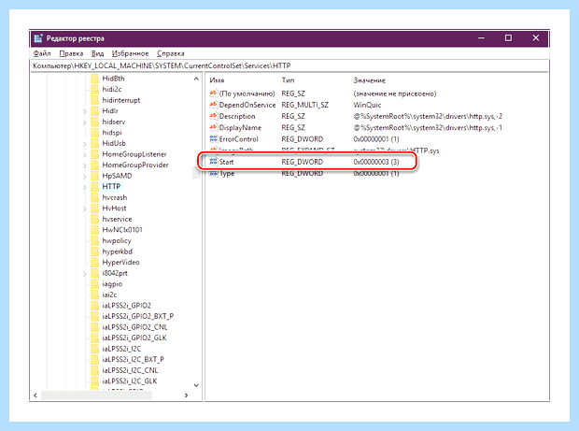This screenshot has width=579, height=431.
Task: Open the Избранное menu
Action: pyautogui.click(x=130, y=53)
